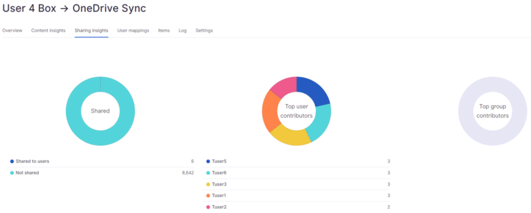Click the blue Tuser5 legend dot
Screen dimensions: 531x213
click(x=208, y=162)
